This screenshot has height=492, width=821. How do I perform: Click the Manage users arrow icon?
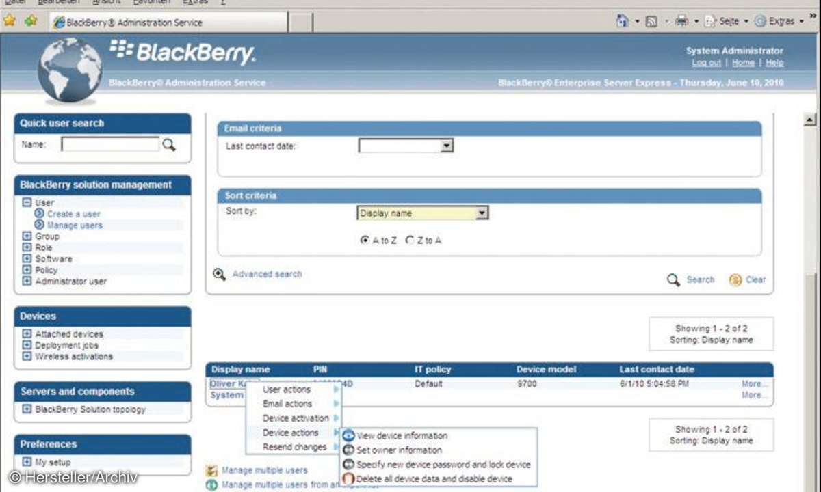[x=40, y=225]
